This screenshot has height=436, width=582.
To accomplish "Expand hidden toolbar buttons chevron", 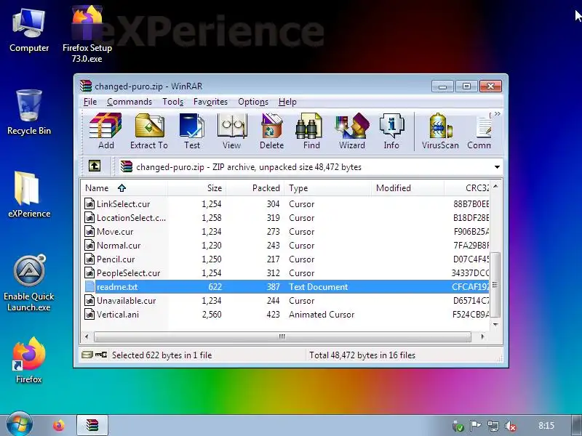I will [498, 113].
